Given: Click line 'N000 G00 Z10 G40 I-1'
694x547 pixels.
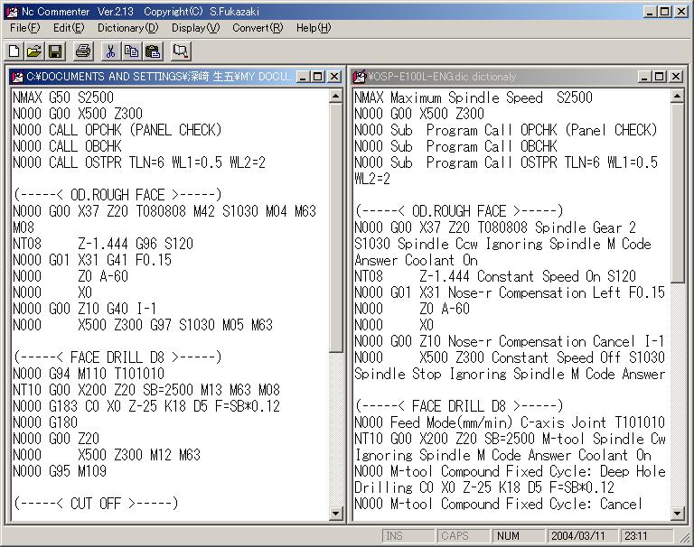Looking at the screenshot, I should tap(85, 309).
